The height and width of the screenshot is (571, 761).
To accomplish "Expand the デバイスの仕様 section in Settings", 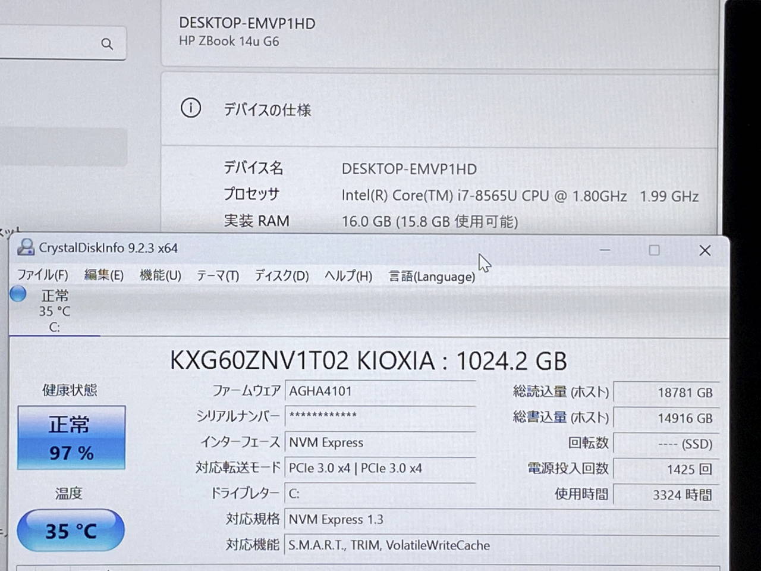I will click(x=439, y=109).
